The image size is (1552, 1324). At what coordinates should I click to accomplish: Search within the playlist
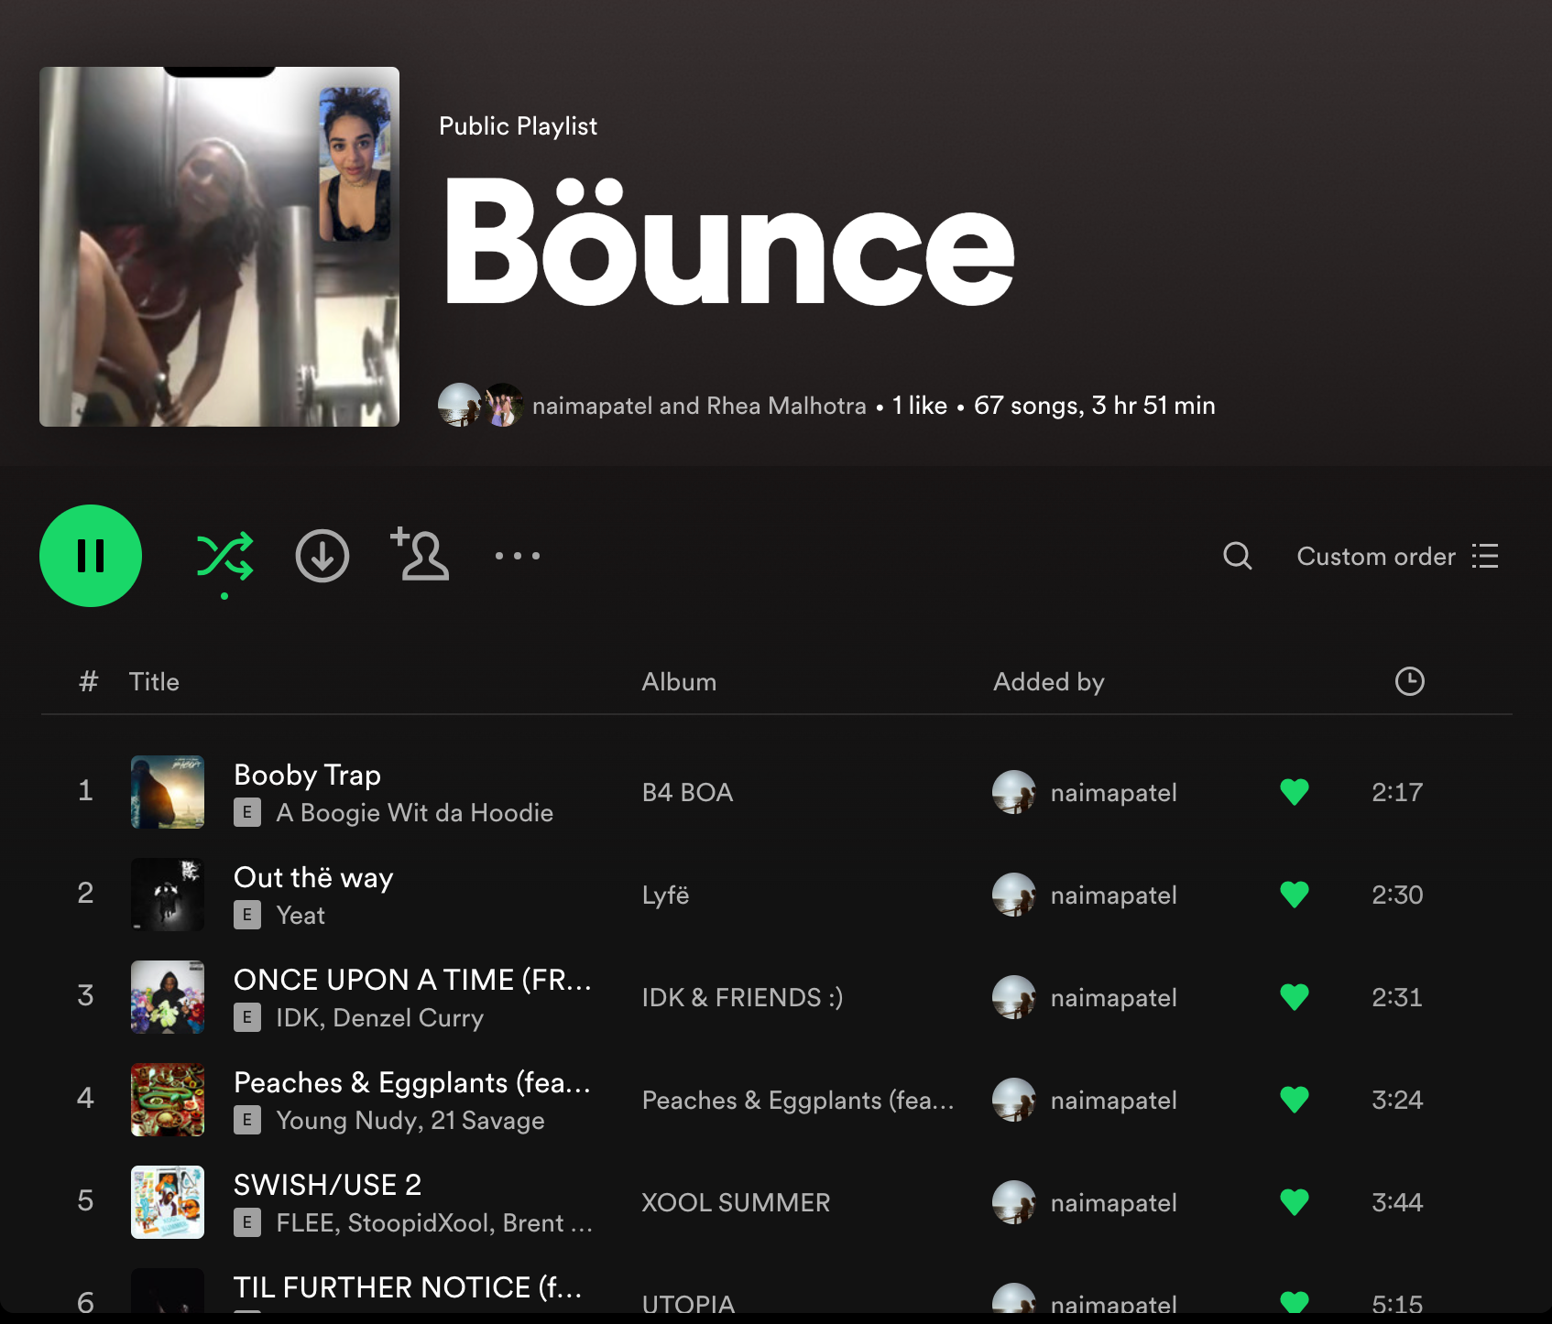pos(1237,556)
